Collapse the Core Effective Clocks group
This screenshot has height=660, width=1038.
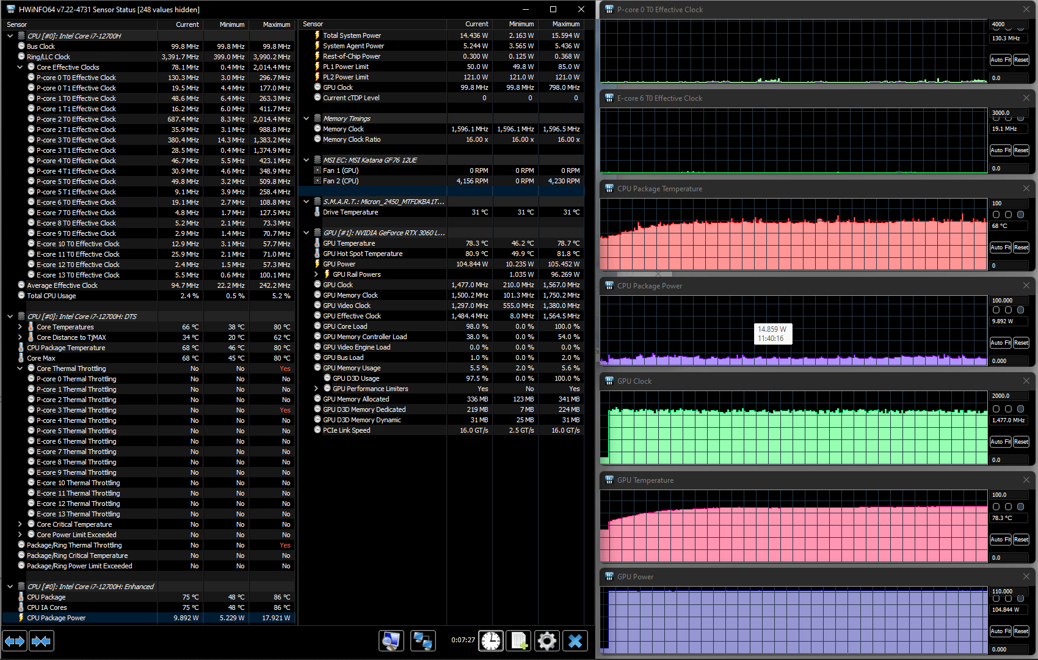click(20, 67)
